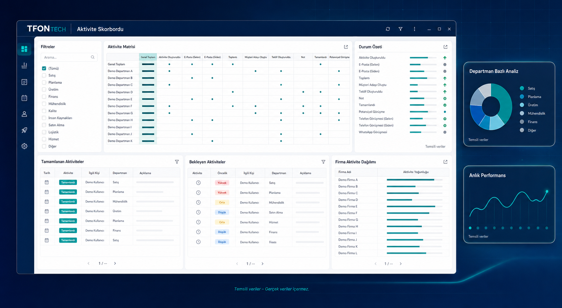This screenshot has width=562, height=308.
Task: Check the Satış filter checkbox
Action: 44,75
